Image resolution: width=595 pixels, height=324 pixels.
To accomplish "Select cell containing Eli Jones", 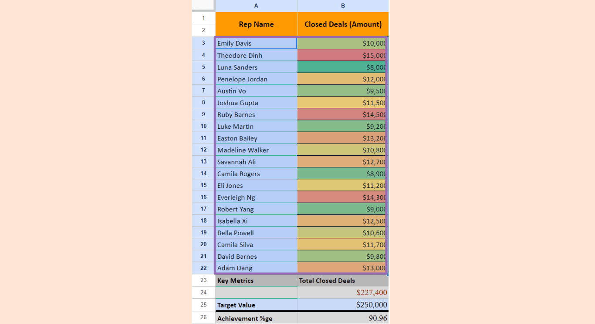I will pos(256,185).
